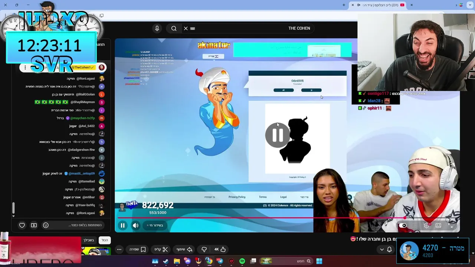Open Task View on the taskbar

click(253, 261)
